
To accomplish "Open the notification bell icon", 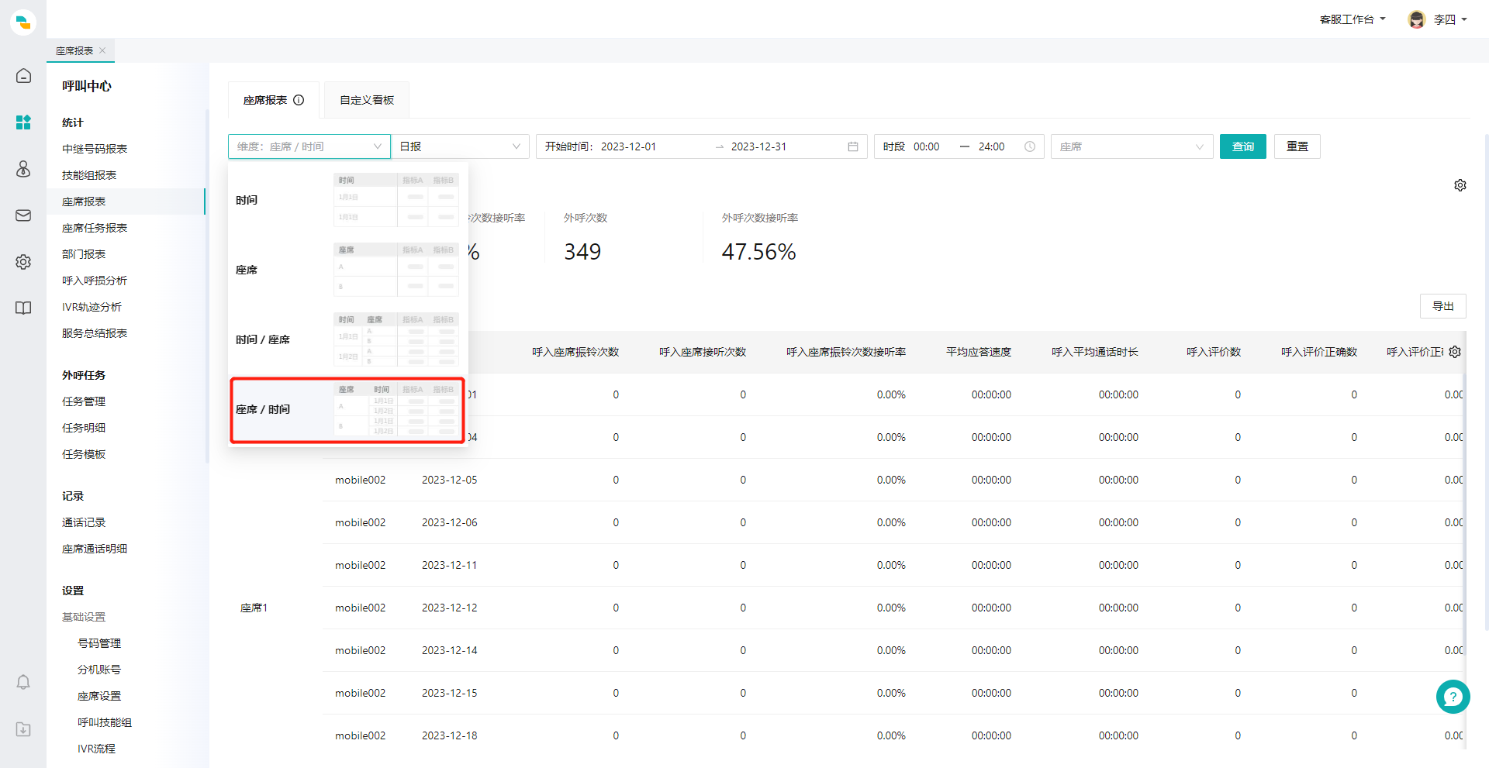I will point(23,682).
